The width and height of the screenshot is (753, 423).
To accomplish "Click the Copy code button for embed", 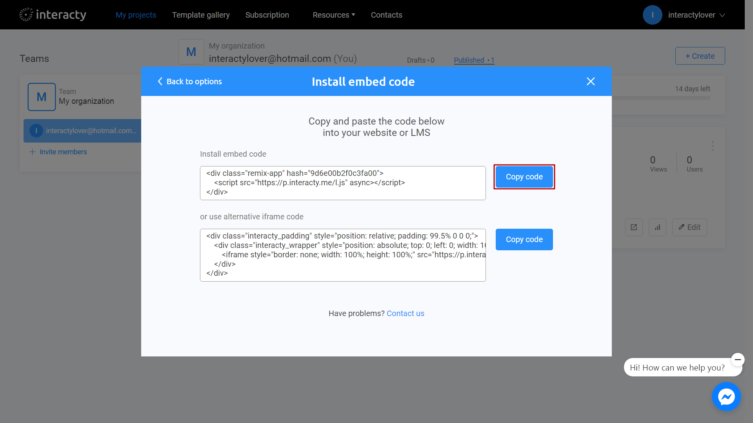I will click(524, 177).
